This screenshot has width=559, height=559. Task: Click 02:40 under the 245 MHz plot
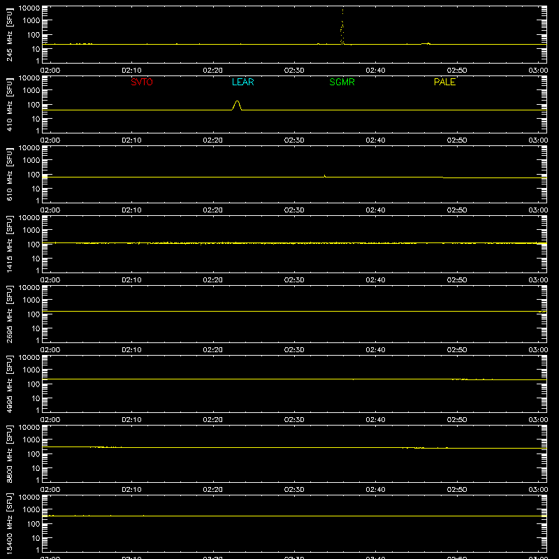click(375, 71)
